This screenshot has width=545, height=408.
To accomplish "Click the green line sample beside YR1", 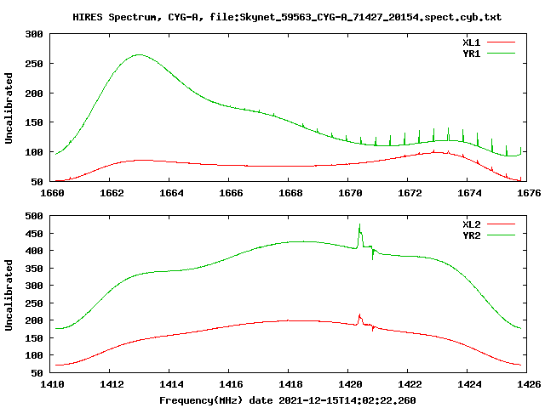I will [501, 54].
